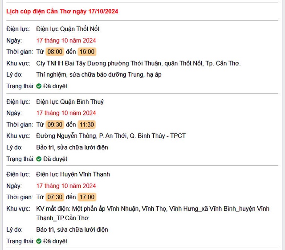Screen dimensions: 285x250
Task: Select the 17:00 end time badge
Action: pyautogui.click(x=87, y=197)
